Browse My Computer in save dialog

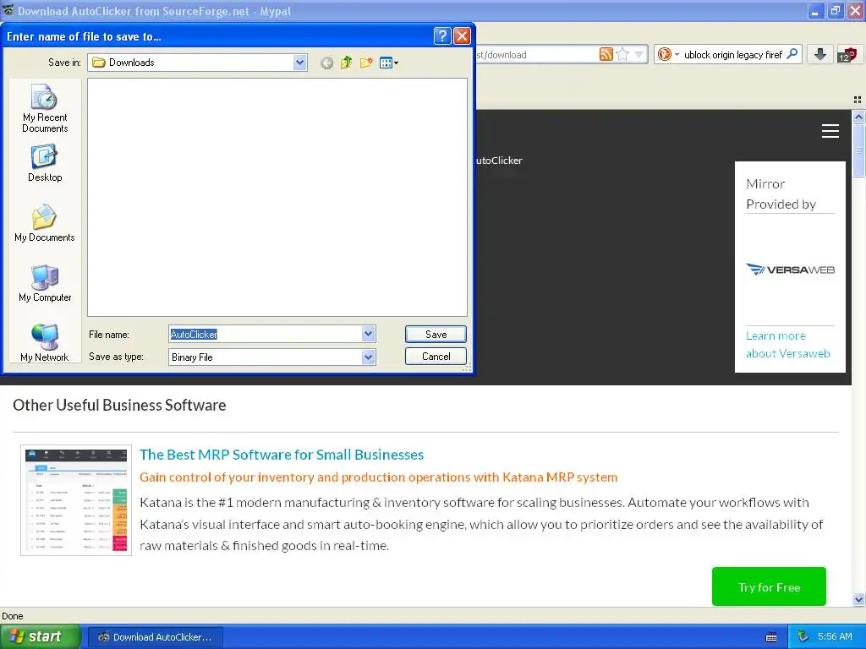[45, 283]
